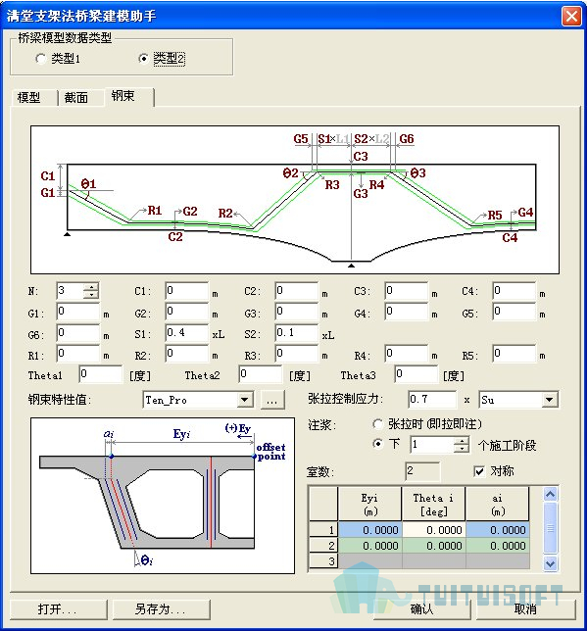
Task: Click the C3 input field
Action: [406, 291]
